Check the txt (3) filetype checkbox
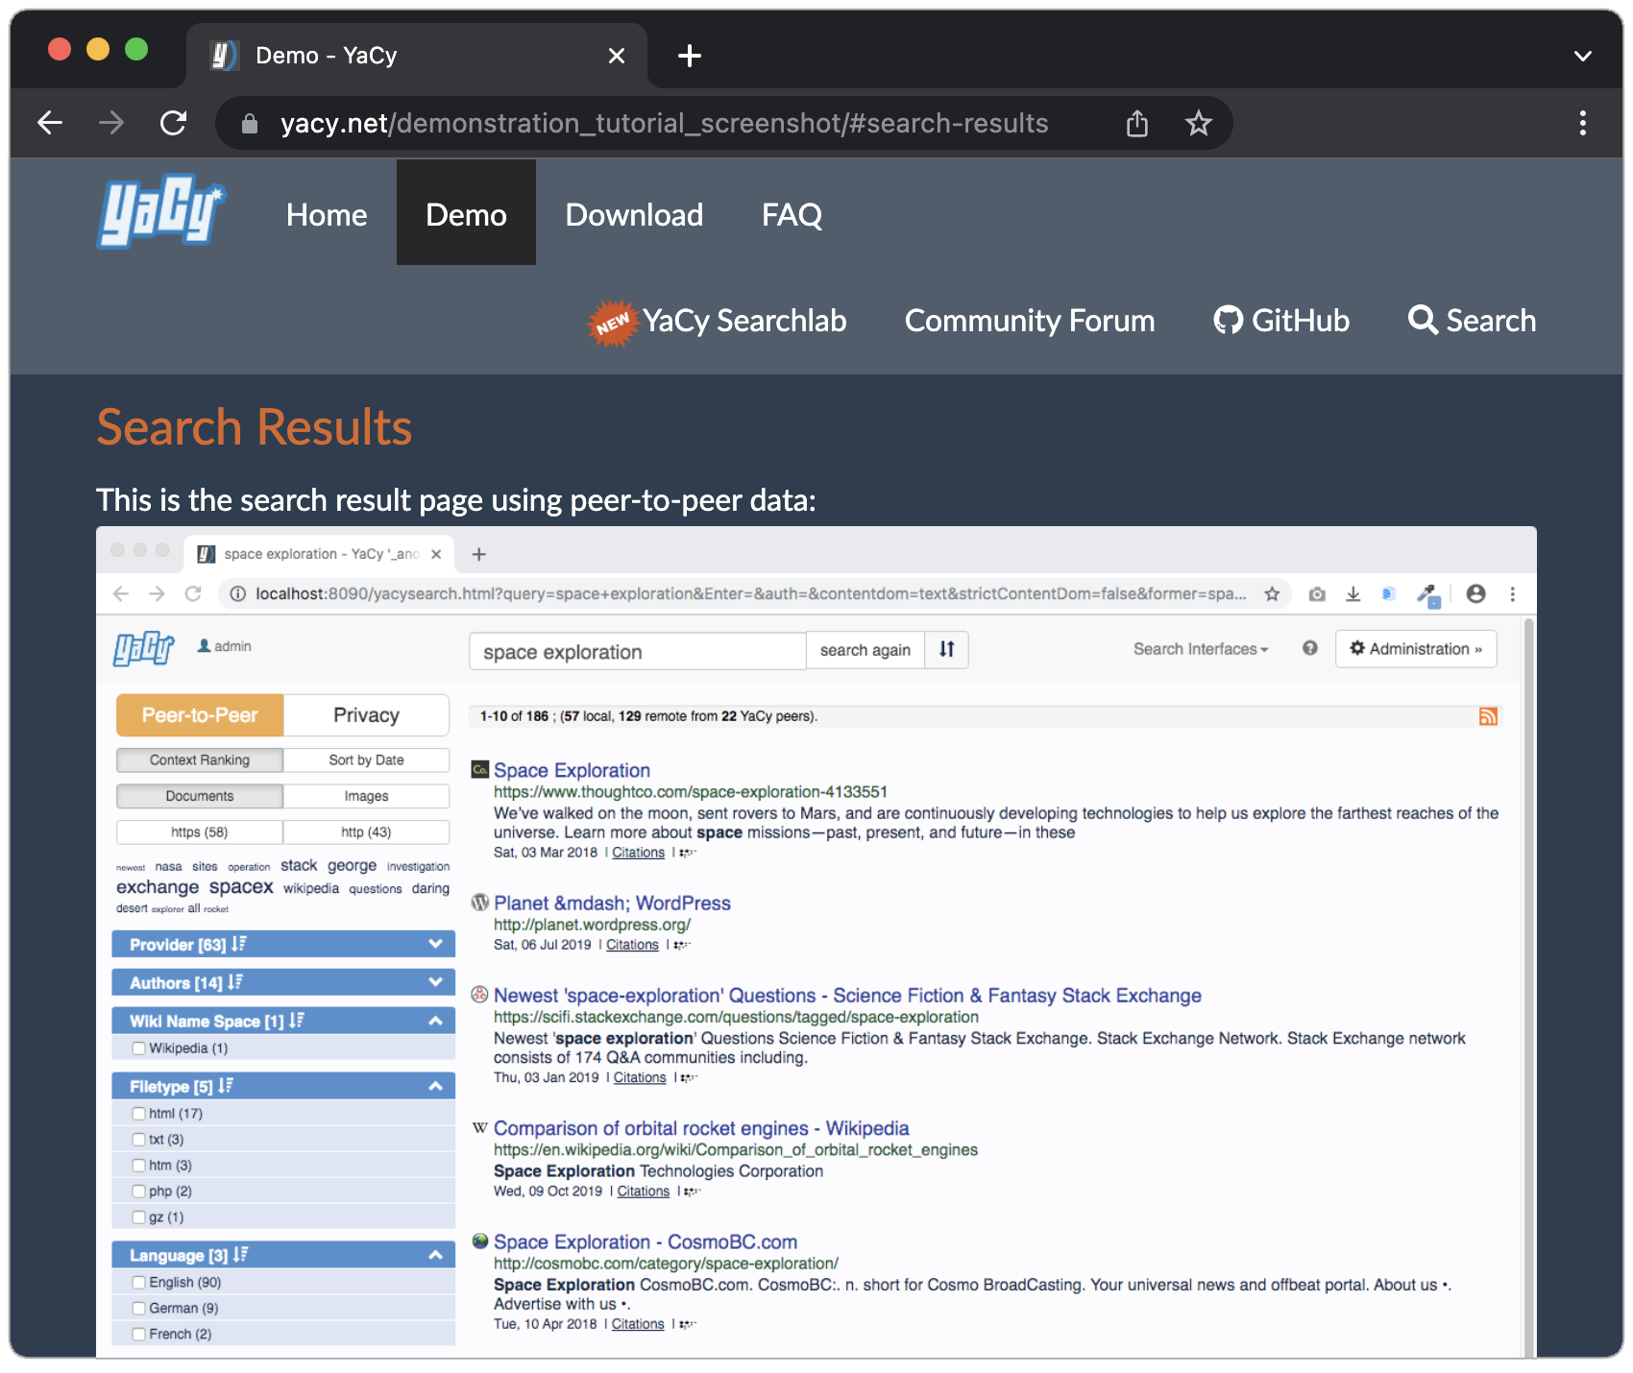1633x1373 pixels. point(139,1140)
